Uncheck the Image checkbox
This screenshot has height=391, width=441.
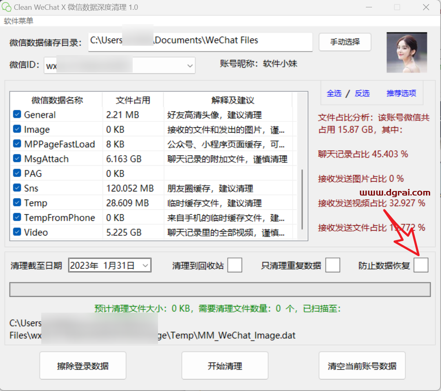[x=17, y=129]
